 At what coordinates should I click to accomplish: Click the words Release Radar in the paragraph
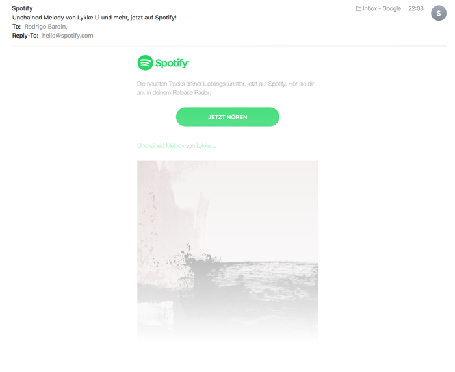tap(190, 93)
